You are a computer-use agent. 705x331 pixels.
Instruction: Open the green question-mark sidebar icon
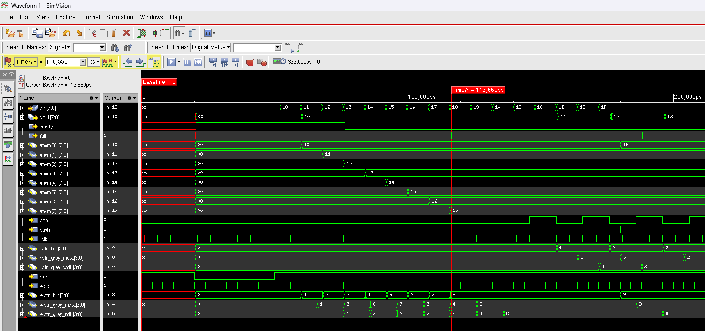(x=8, y=144)
